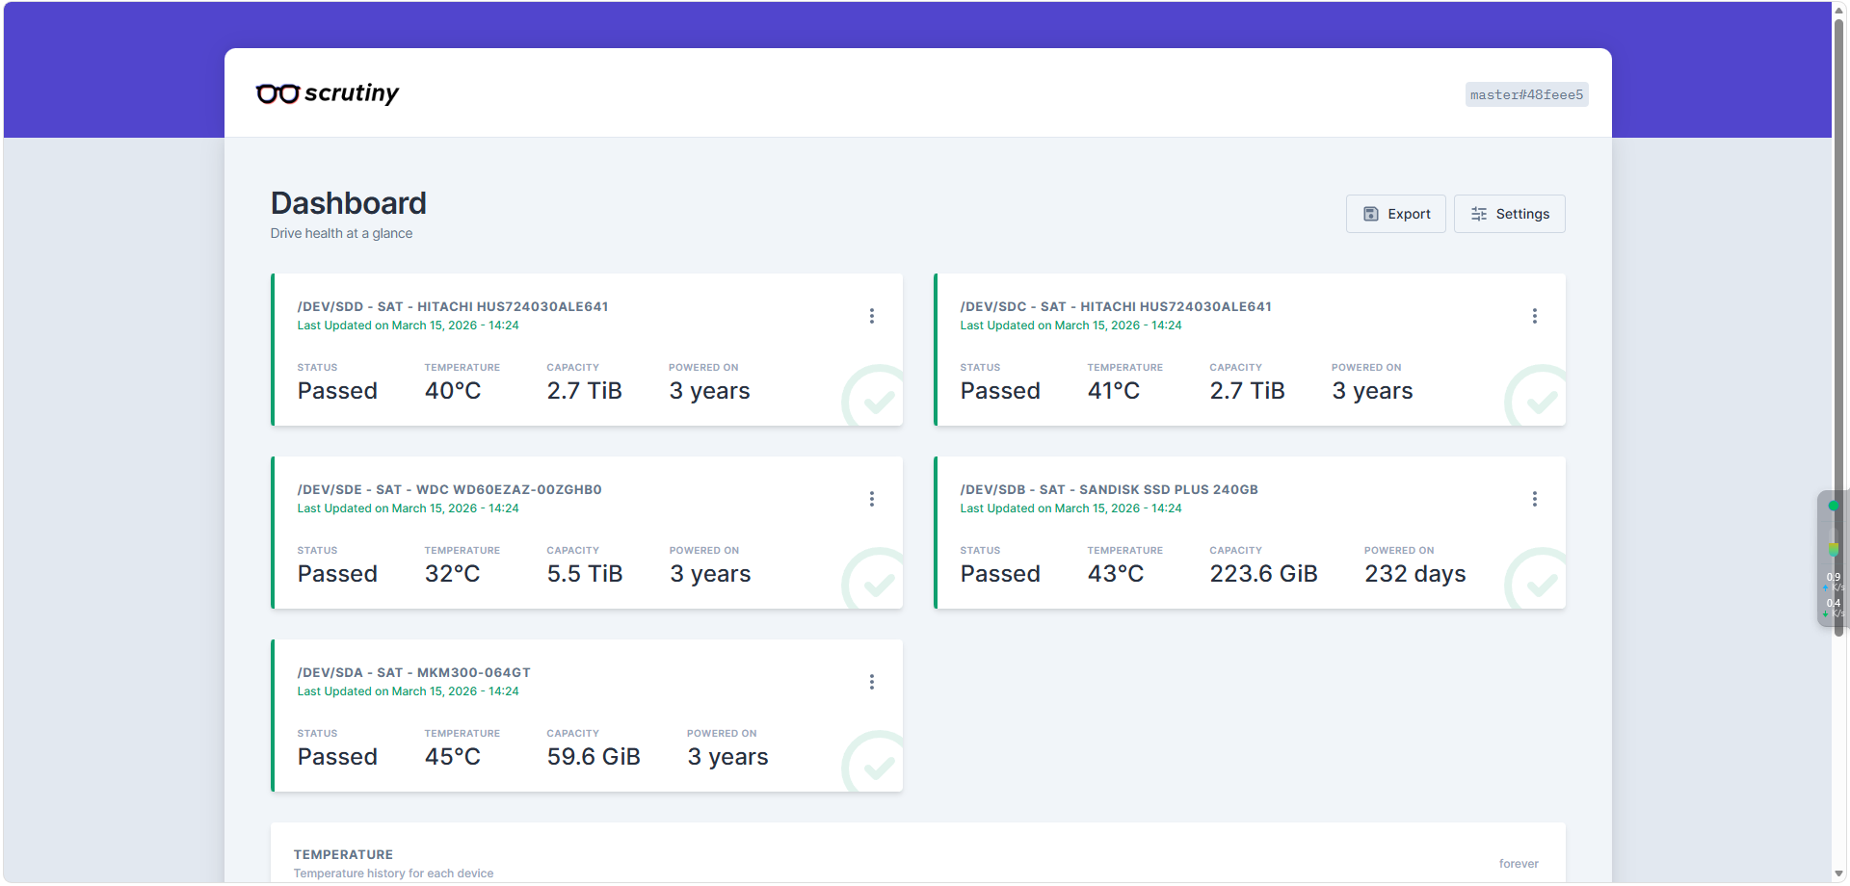Open the WDC WD60EZAZ drive details

click(x=449, y=490)
